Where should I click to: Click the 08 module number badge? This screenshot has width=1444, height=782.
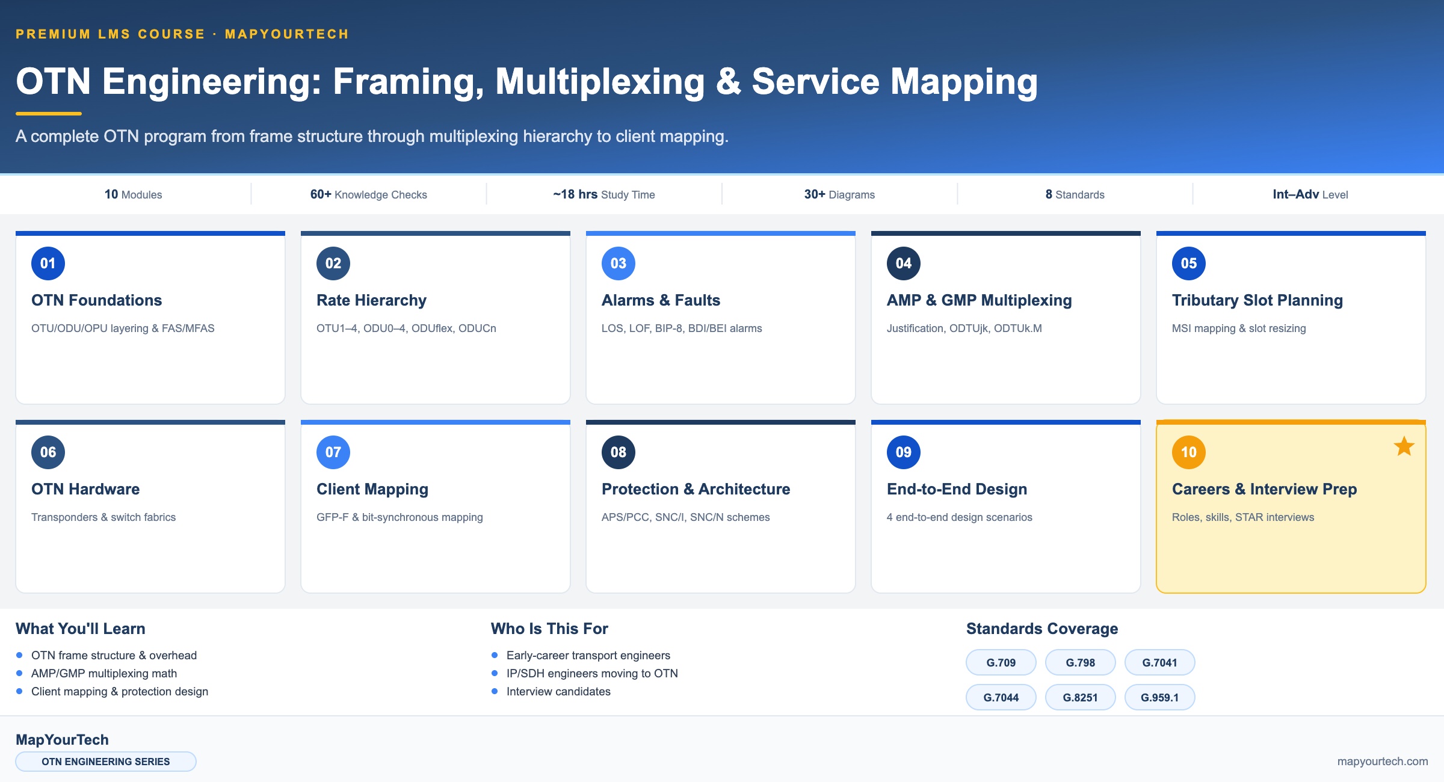point(619,452)
